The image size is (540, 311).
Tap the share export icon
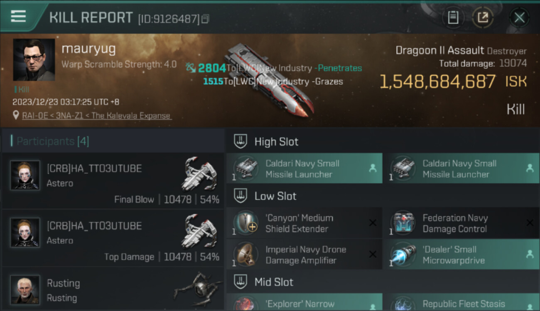point(483,17)
